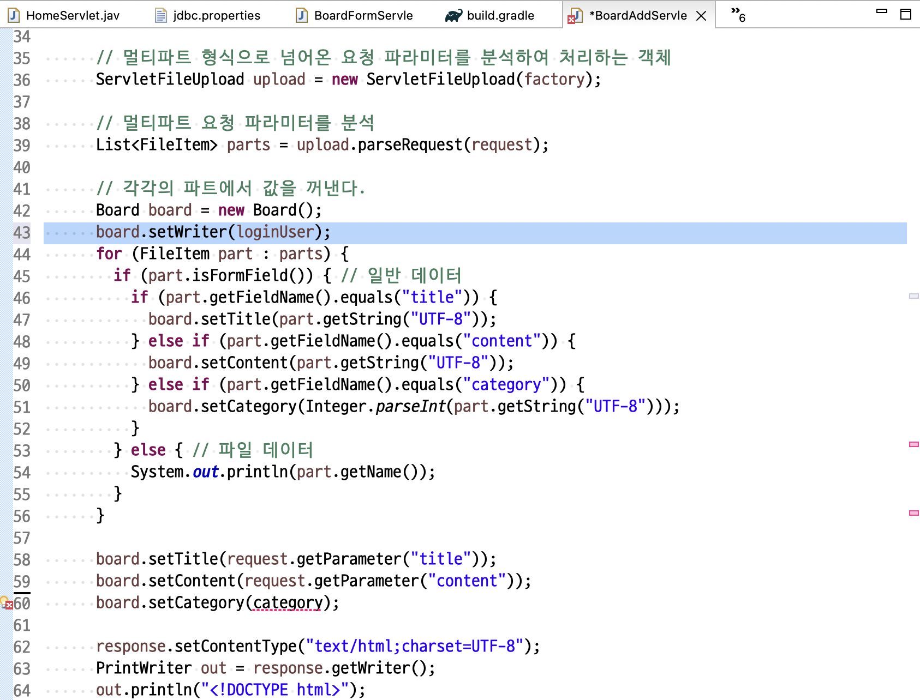Click line number 43 in the gutter
This screenshot has height=700, width=920.
click(x=22, y=233)
